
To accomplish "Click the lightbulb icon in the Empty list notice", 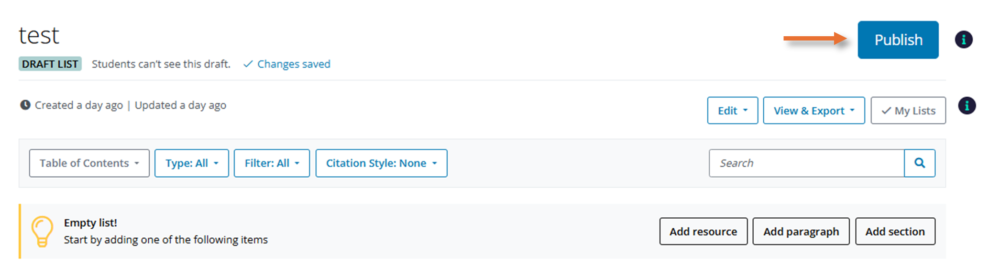I will (x=42, y=232).
